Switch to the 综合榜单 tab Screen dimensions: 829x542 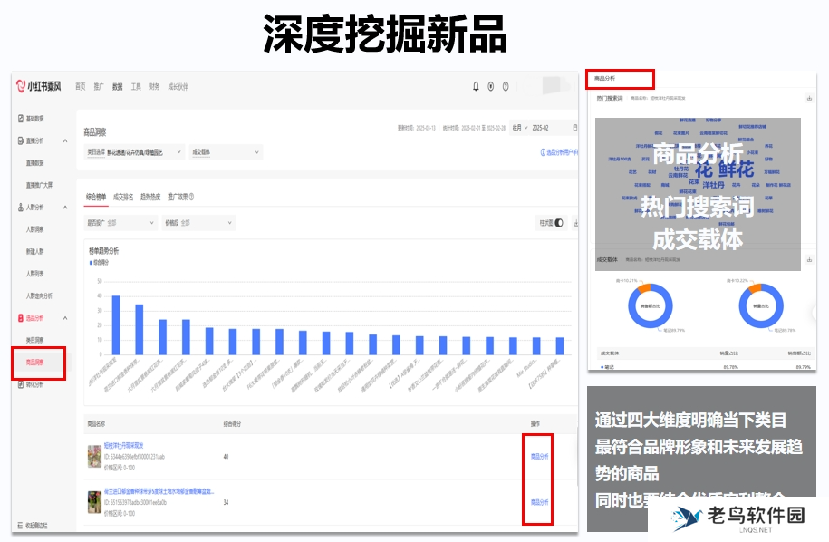pyautogui.click(x=96, y=197)
